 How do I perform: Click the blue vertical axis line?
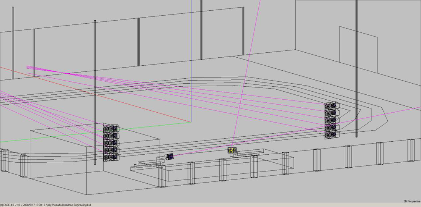(191, 57)
